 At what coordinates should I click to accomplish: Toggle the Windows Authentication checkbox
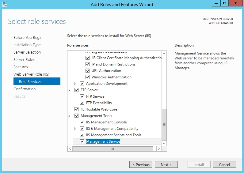[88, 77]
